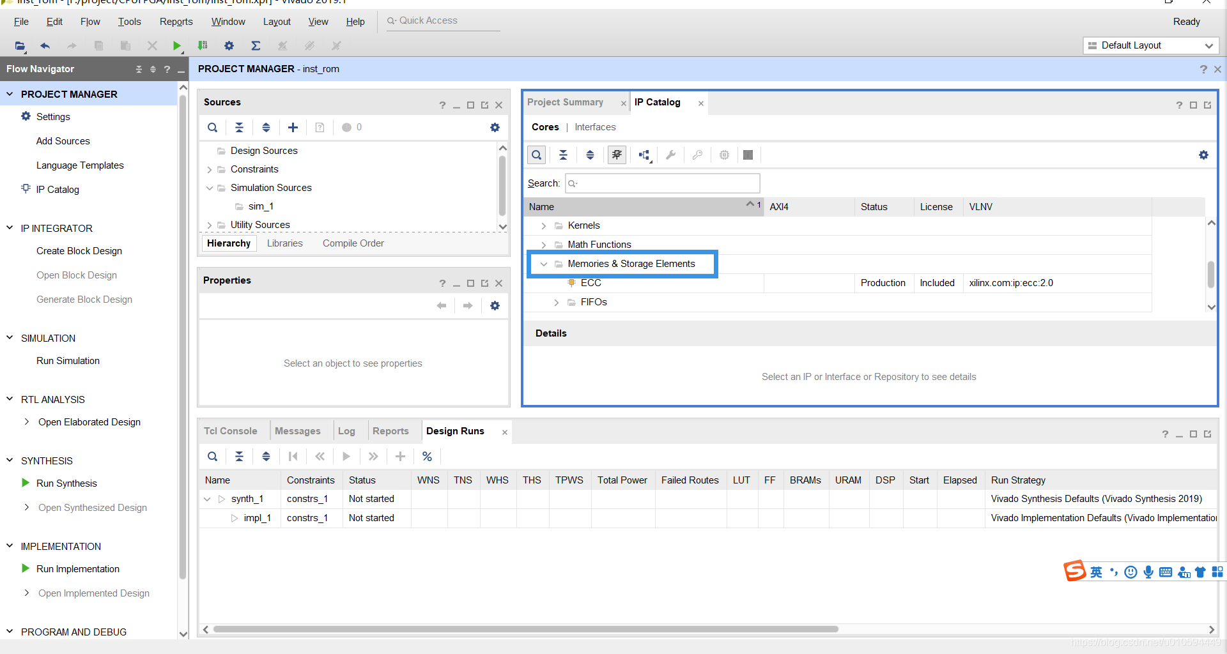This screenshot has height=654, width=1227.
Task: Click Run Synthesis
Action: click(x=66, y=483)
